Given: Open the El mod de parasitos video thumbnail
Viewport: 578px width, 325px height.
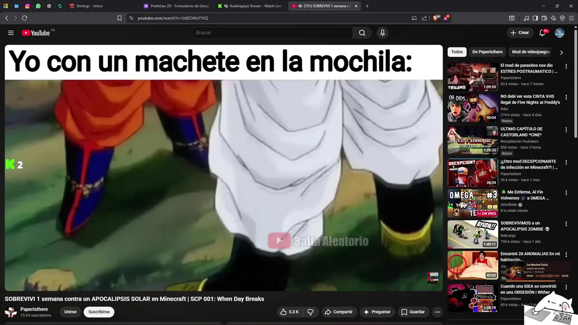Looking at the screenshot, I should [473, 77].
